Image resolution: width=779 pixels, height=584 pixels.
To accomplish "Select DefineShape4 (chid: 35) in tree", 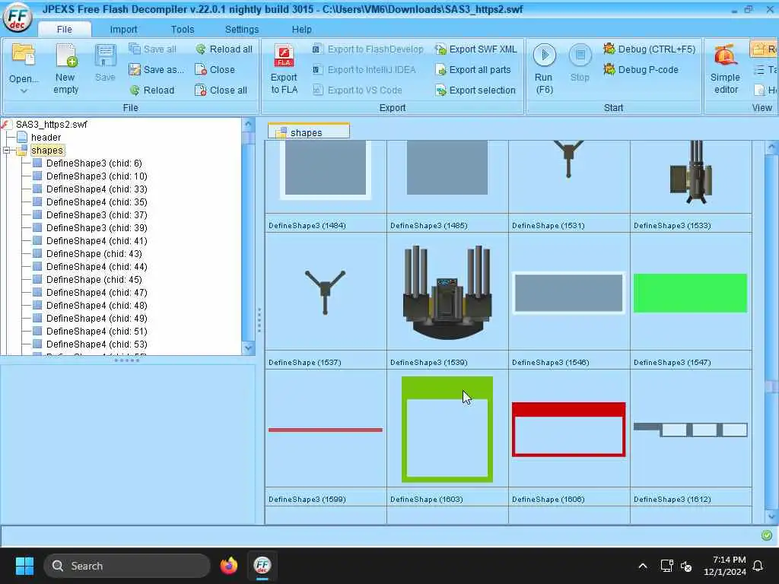I will [x=97, y=202].
